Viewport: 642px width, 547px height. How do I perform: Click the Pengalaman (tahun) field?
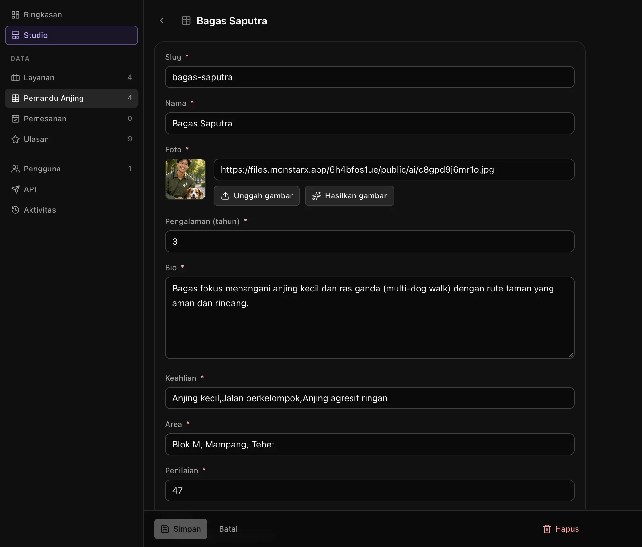[370, 241]
